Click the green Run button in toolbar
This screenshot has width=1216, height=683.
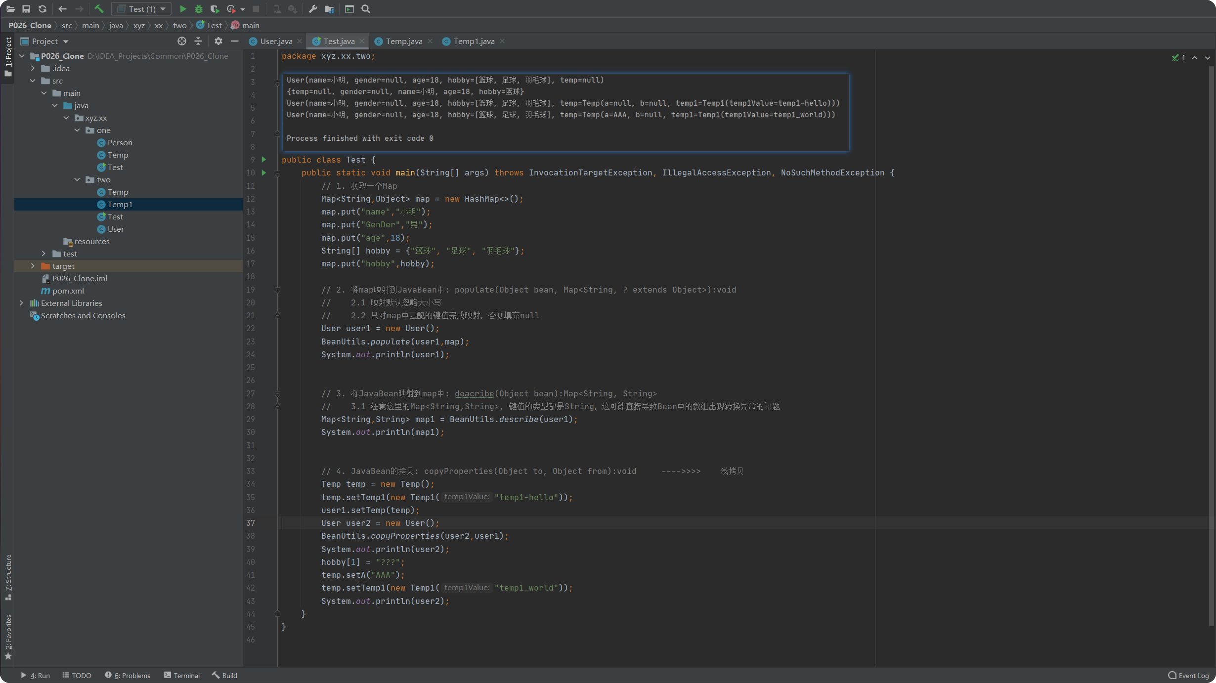coord(183,9)
